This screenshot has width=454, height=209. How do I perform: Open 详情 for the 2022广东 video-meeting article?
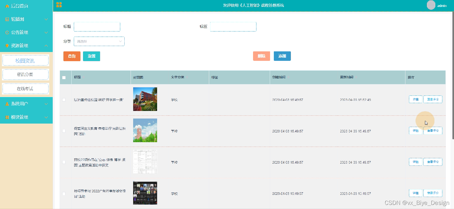[x=416, y=193]
